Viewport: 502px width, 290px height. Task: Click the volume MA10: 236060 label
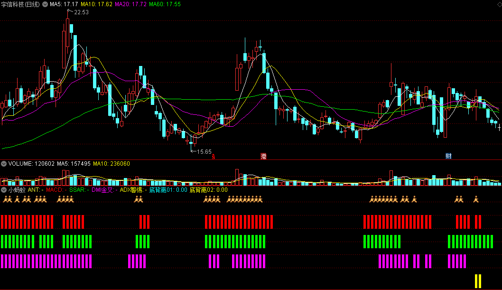[112, 164]
